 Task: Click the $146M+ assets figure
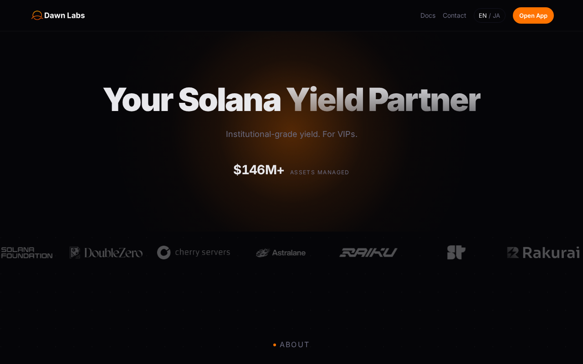(x=259, y=170)
